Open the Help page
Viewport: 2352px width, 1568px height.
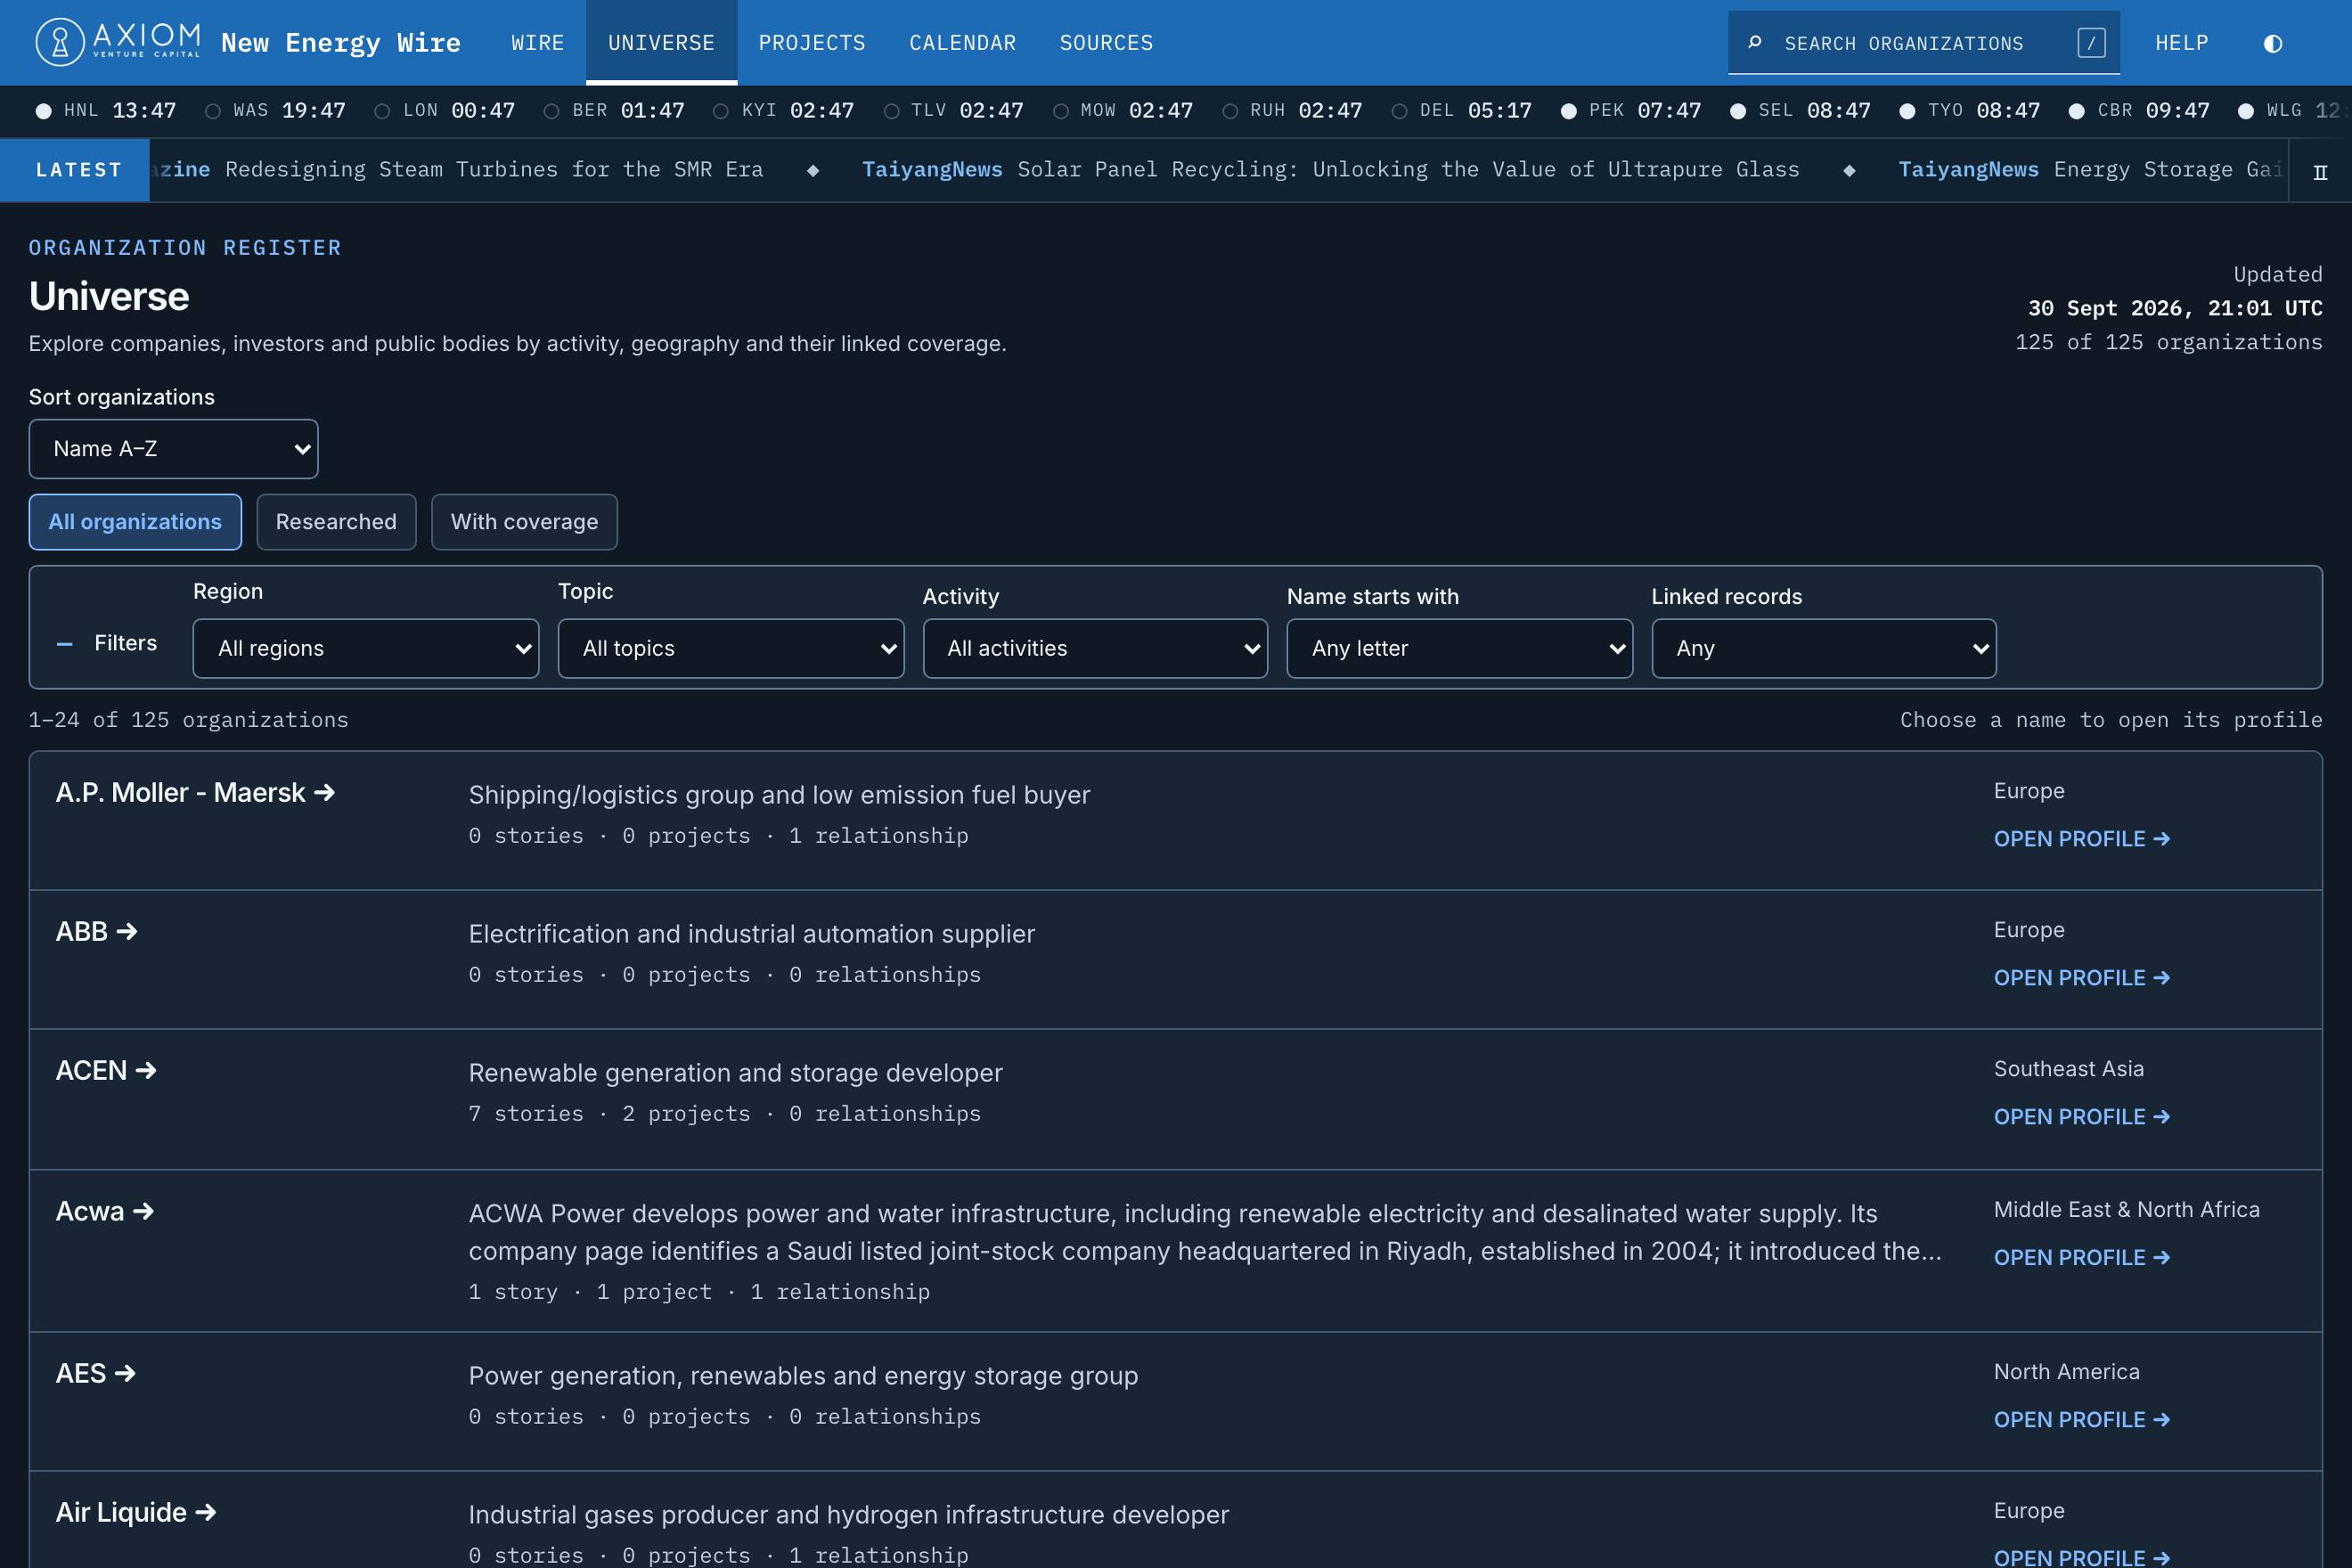pos(2182,43)
